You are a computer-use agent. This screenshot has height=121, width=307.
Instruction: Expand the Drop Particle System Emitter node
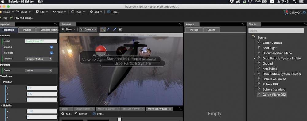254,59
